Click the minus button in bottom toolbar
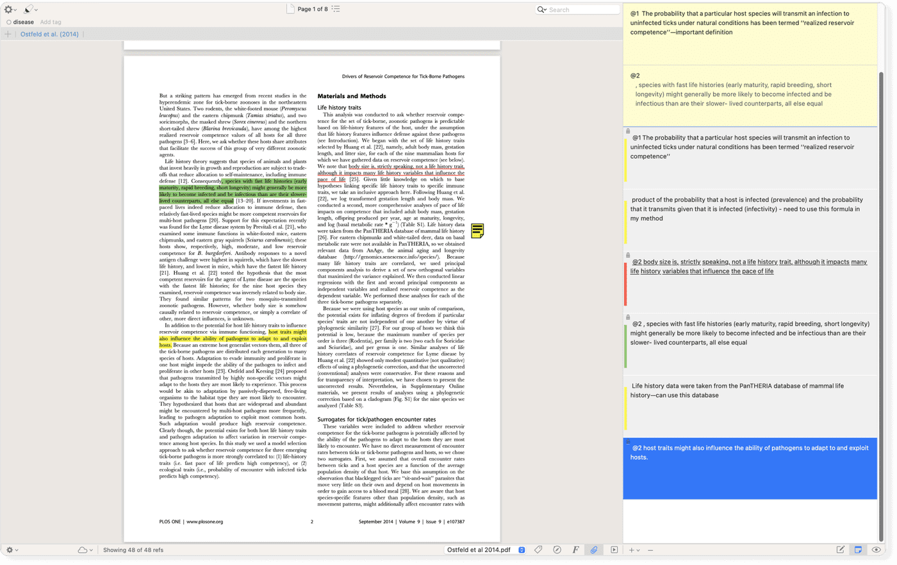Image resolution: width=897 pixels, height=565 pixels. (x=650, y=550)
